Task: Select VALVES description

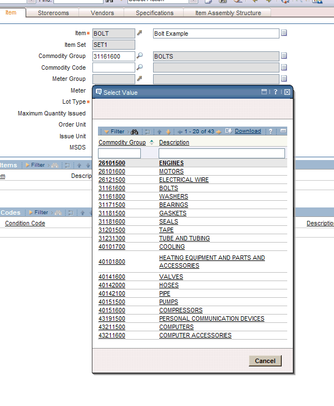Action: coord(171,277)
